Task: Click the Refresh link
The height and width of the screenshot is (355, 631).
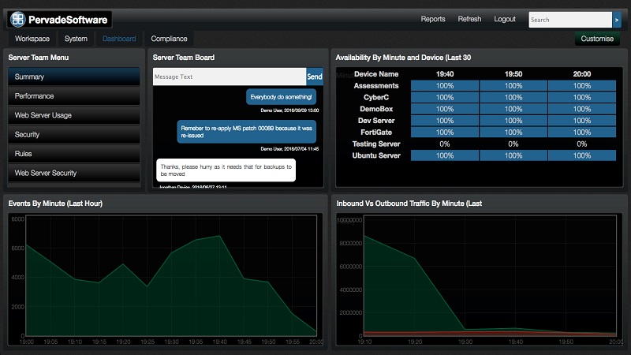Action: pyautogui.click(x=469, y=19)
